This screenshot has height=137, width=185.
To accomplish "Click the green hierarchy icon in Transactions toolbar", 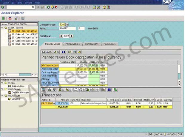I will [115, 90].
